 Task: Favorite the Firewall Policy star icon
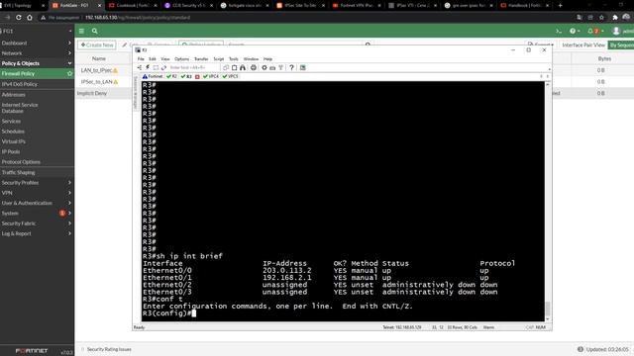(x=69, y=73)
